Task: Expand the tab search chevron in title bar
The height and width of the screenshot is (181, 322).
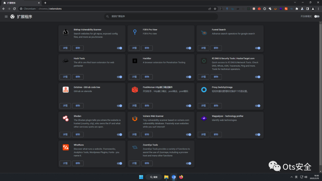Action: coord(295,2)
